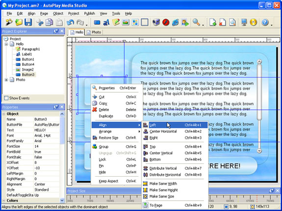Insert a new Paragraph object from toolbar

click(116, 23)
